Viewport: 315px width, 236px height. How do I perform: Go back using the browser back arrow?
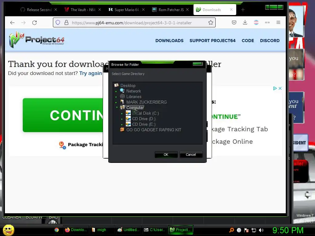12,23
